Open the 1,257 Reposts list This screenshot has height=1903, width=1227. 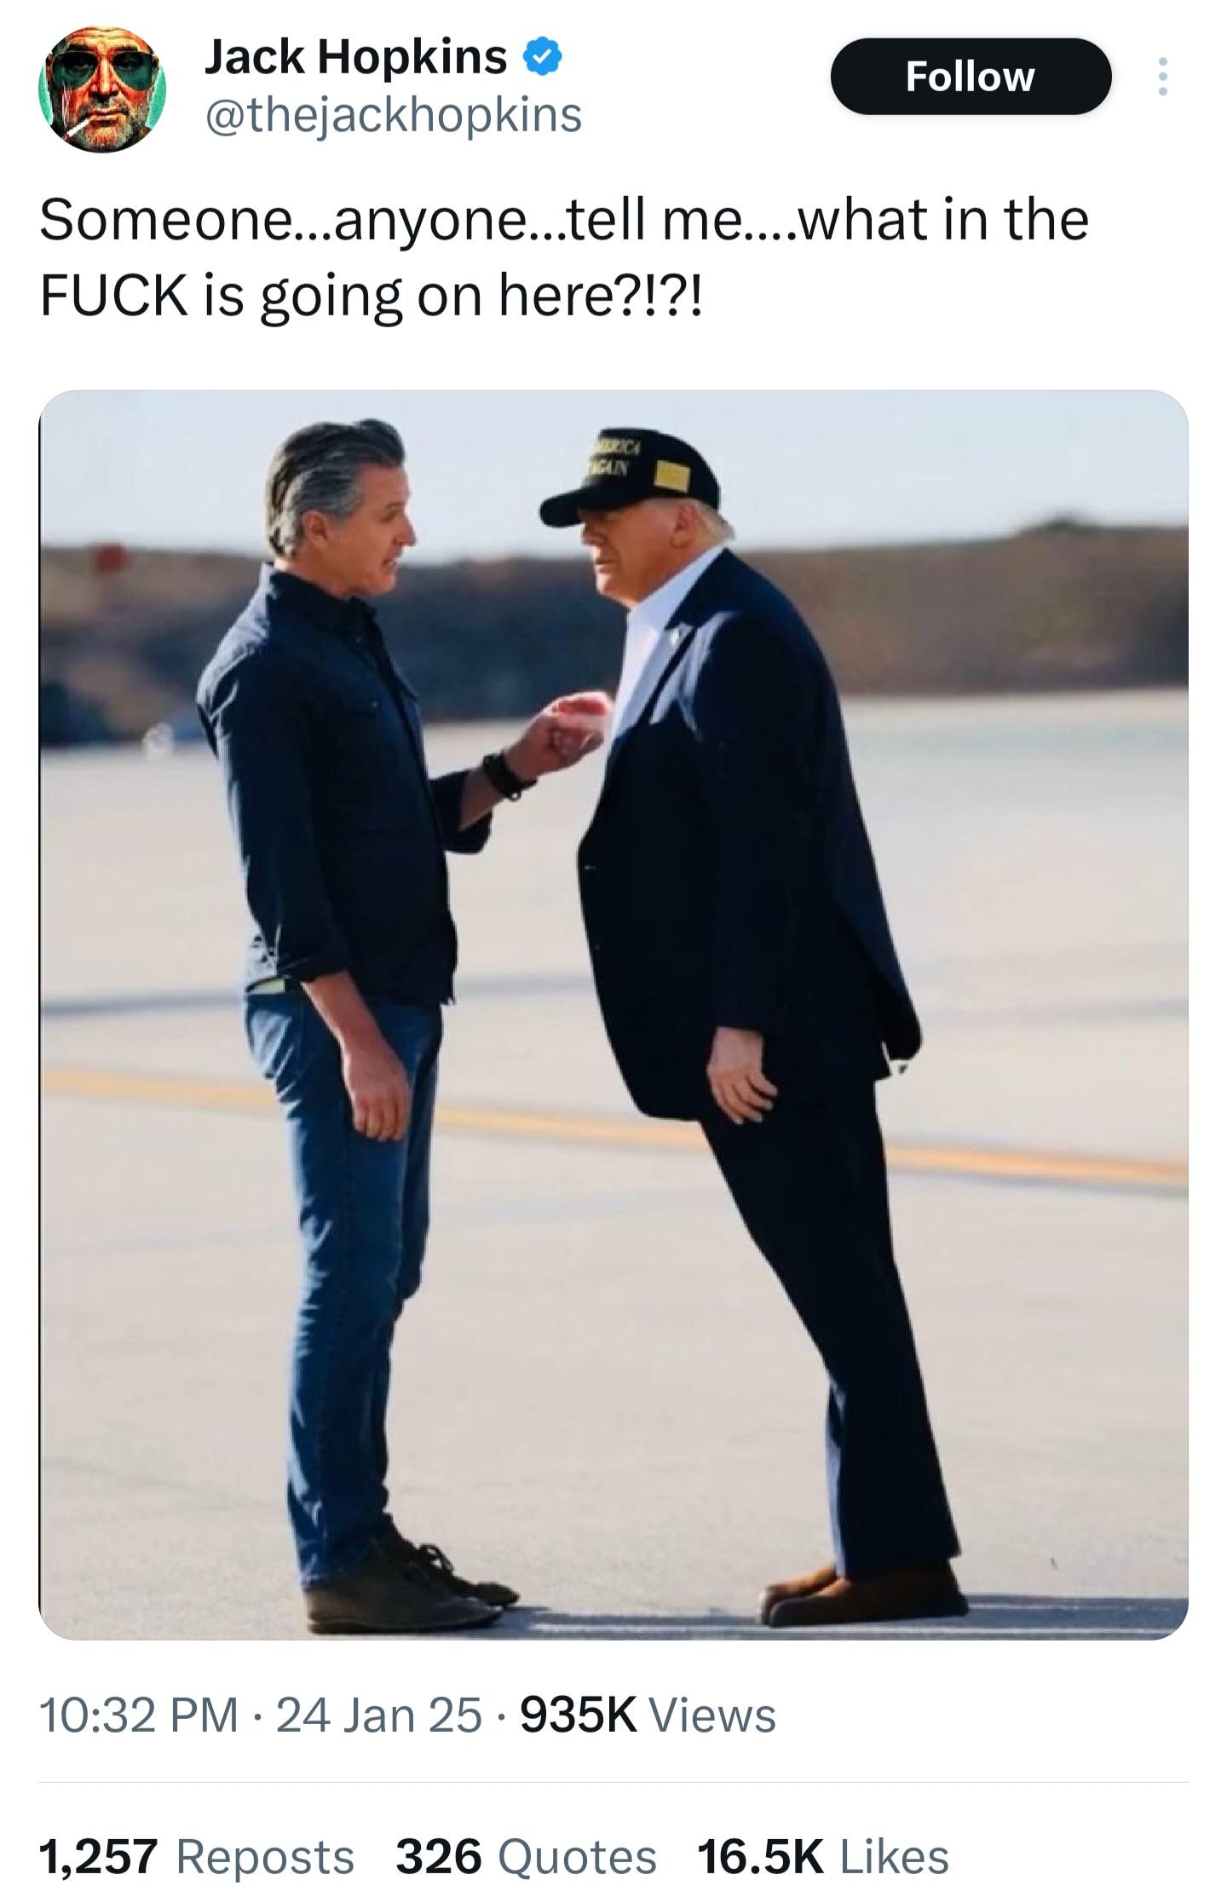197,1858
